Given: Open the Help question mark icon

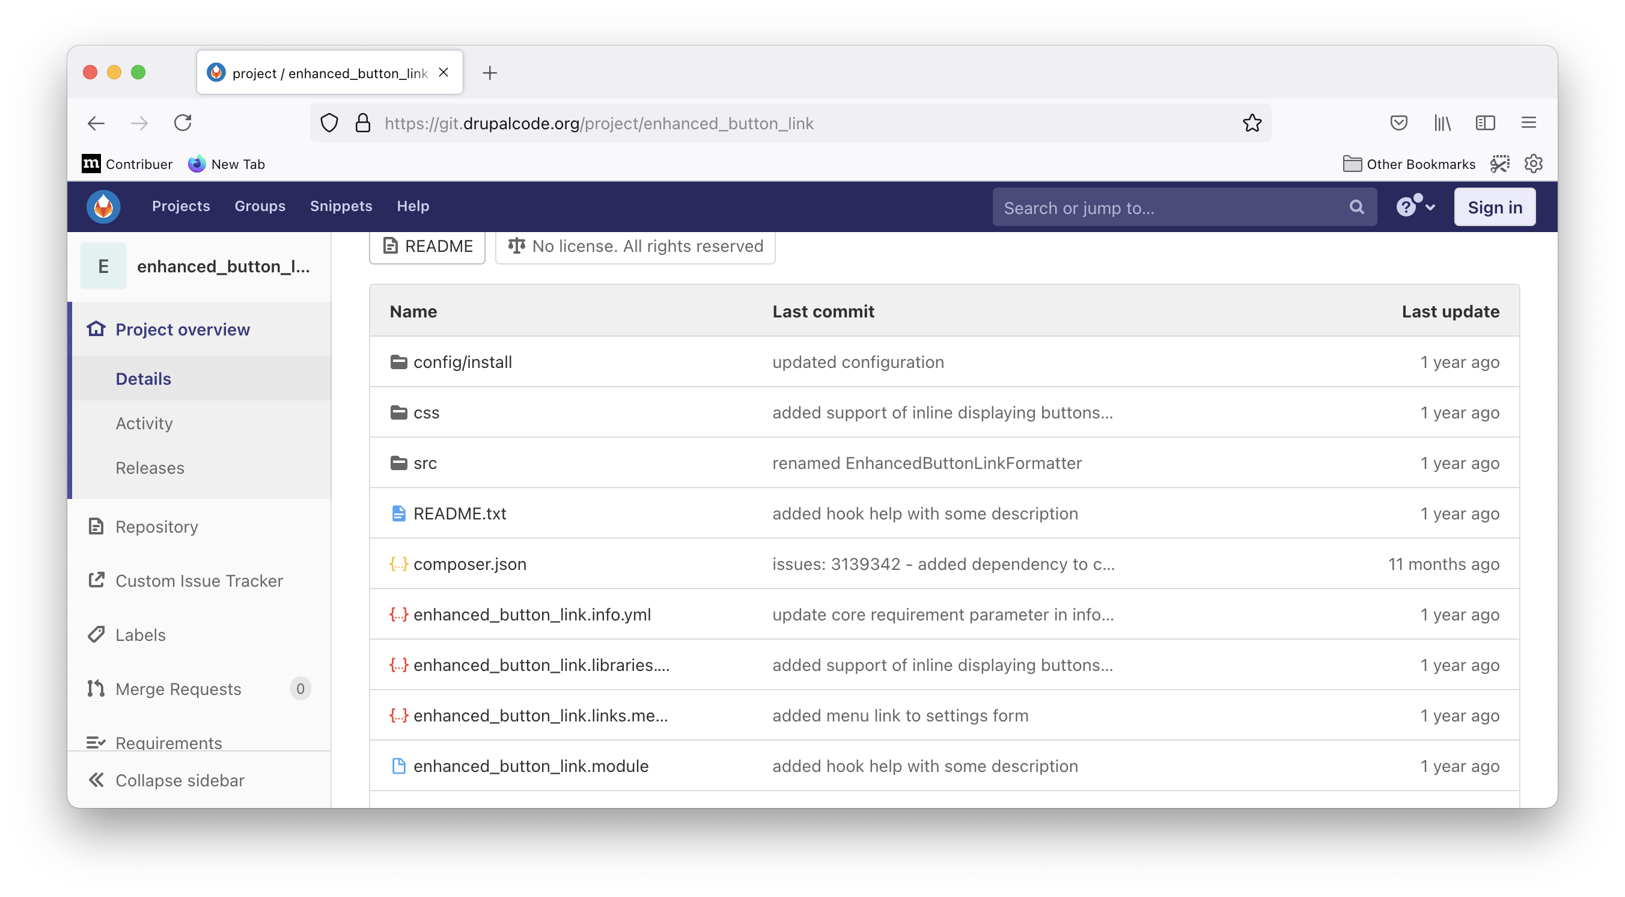Looking at the screenshot, I should (x=1407, y=206).
